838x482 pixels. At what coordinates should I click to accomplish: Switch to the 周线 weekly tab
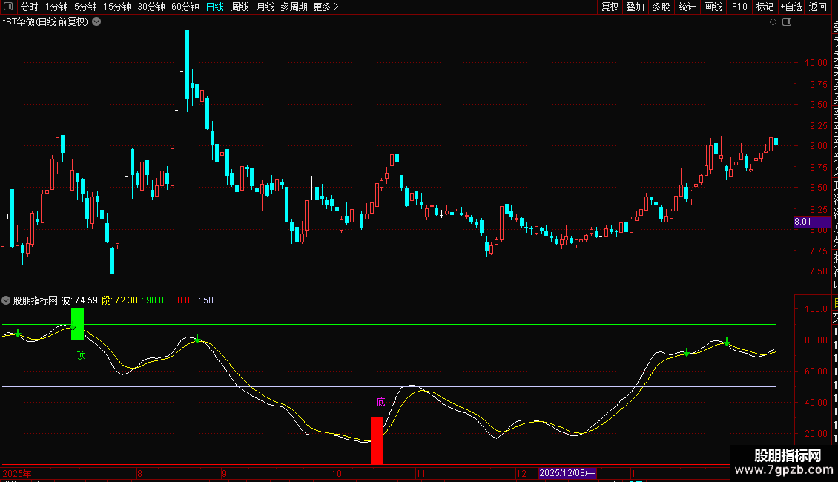[x=240, y=7]
